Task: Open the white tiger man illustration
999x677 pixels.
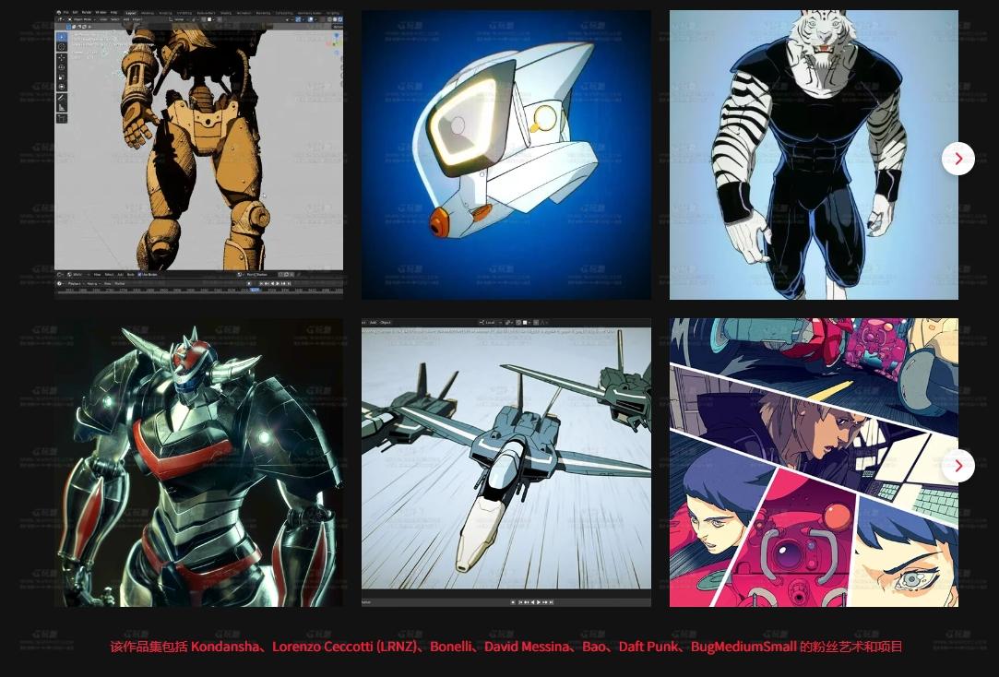Action: pyautogui.click(x=814, y=155)
